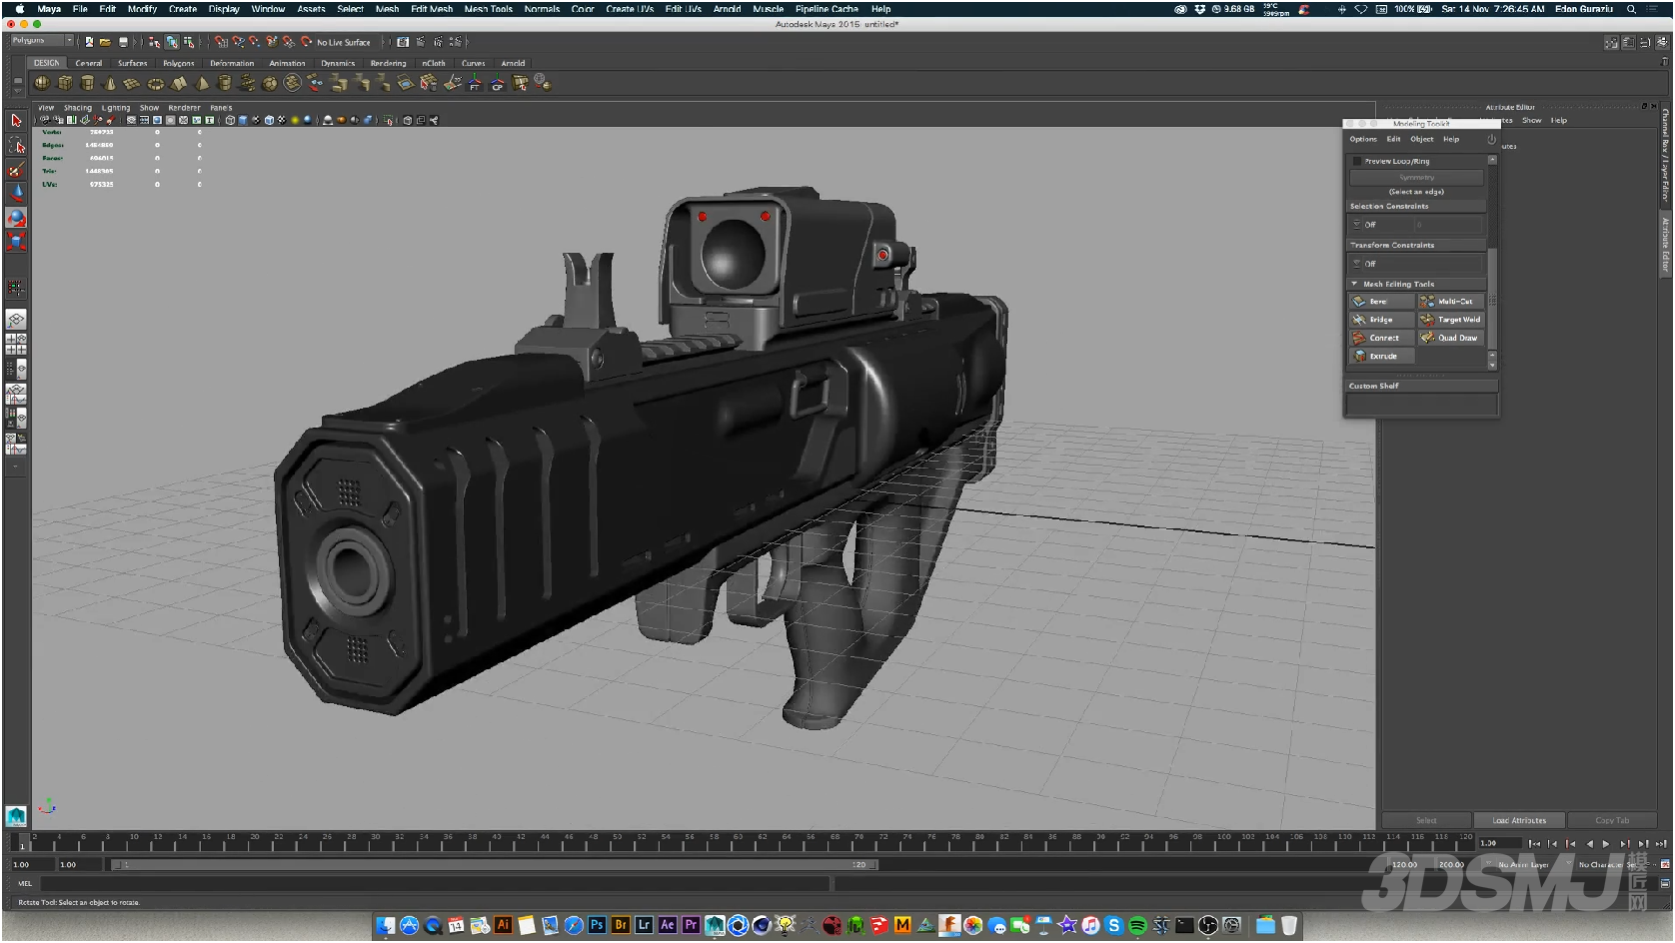Click Extrude tool button
1675x943 pixels.
pyautogui.click(x=1381, y=356)
